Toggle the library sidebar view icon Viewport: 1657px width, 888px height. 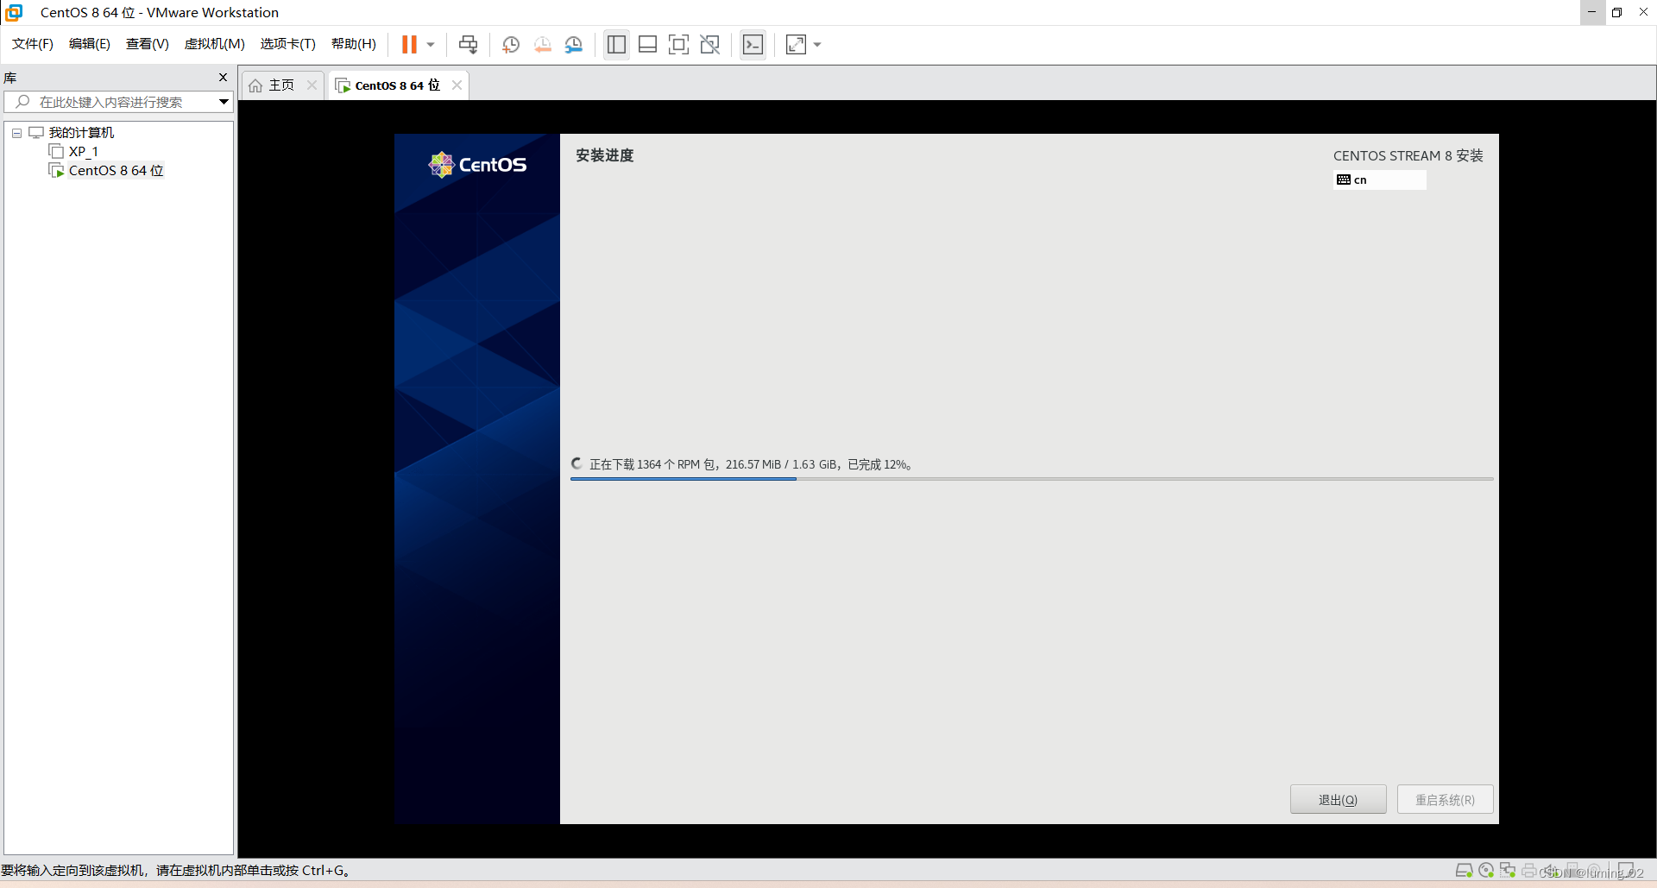click(616, 44)
